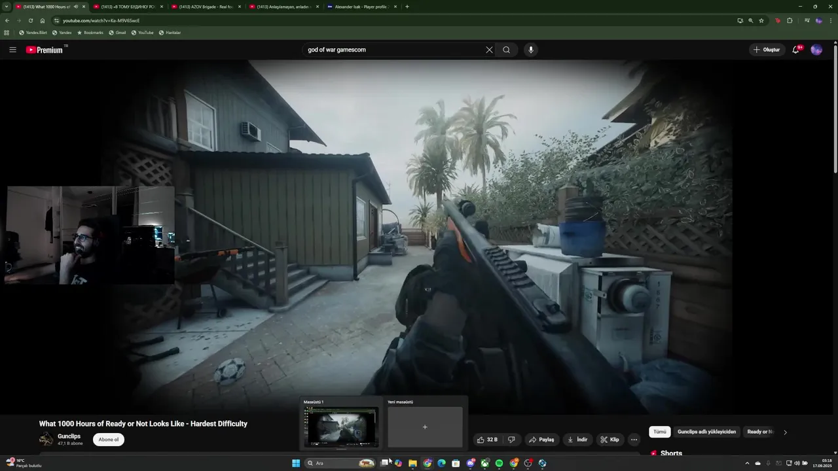Open the YouTube account avatar menu

(816, 50)
